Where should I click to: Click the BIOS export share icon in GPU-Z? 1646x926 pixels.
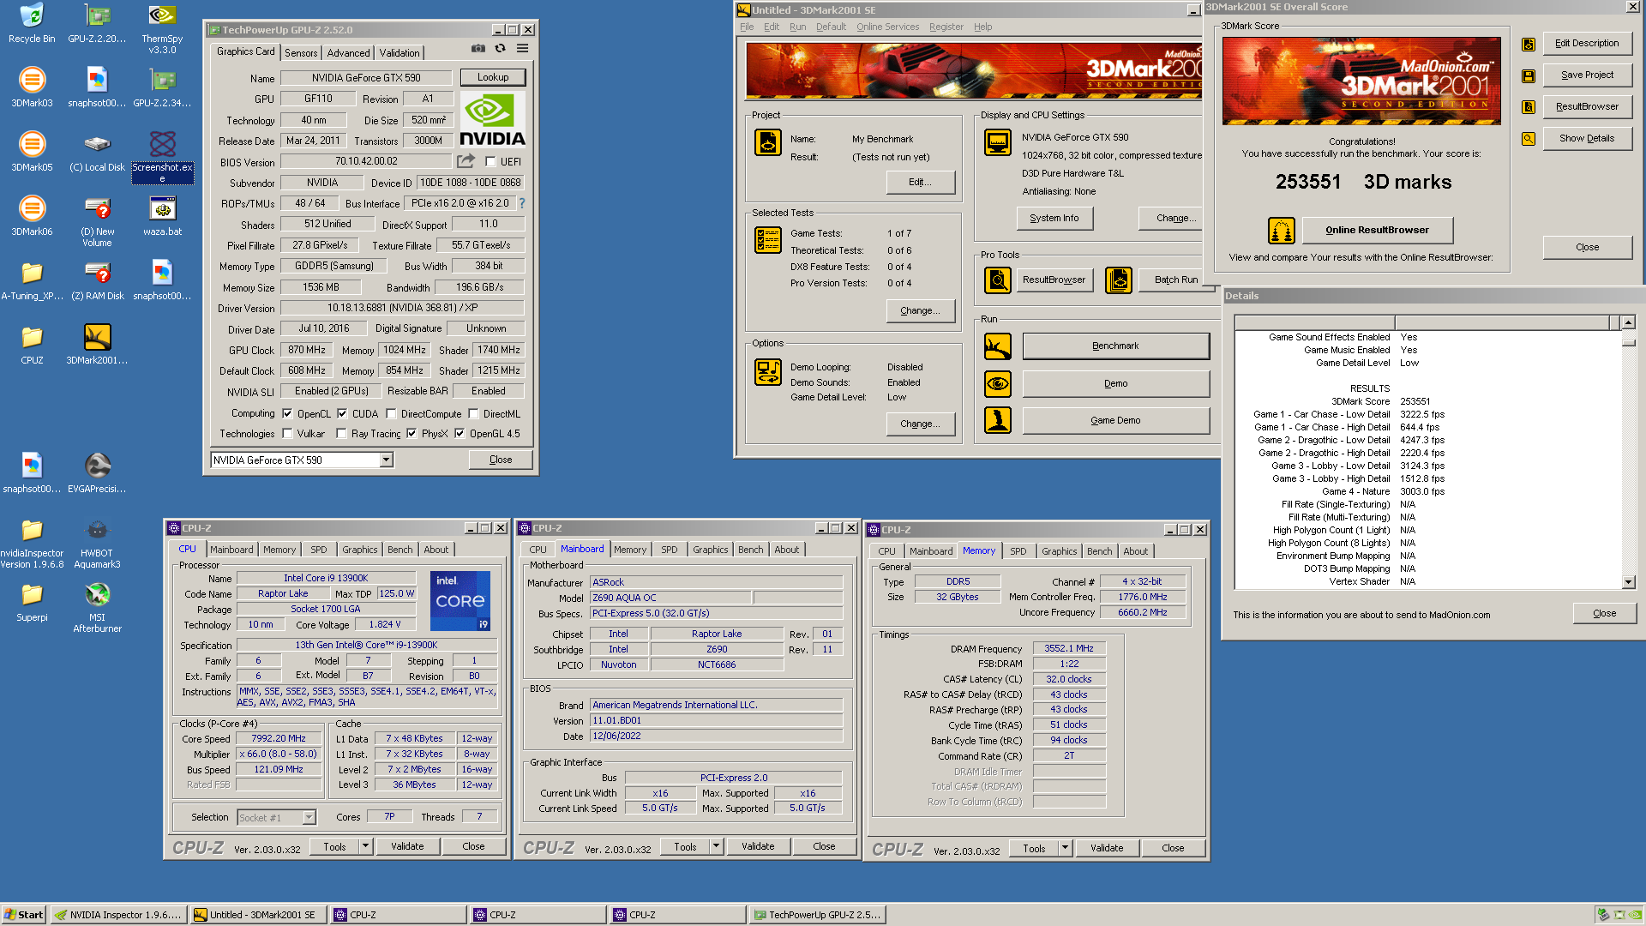[466, 160]
